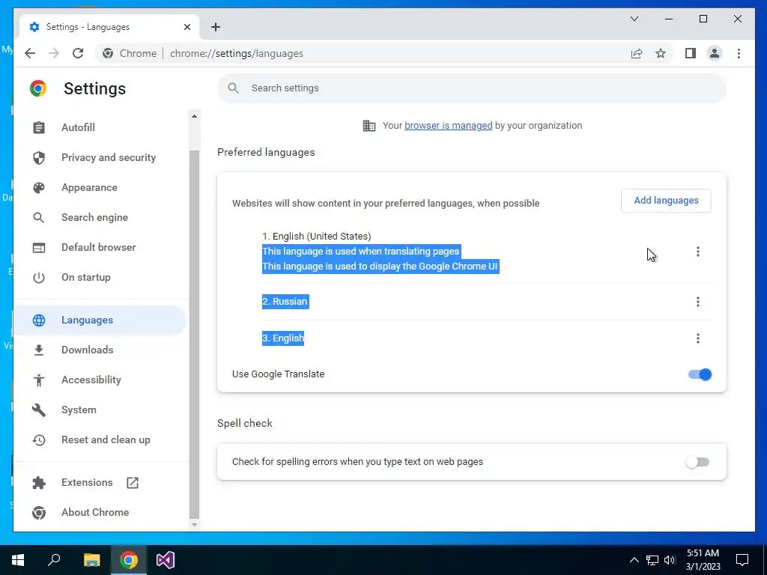Viewport: 767px width, 575px height.
Task: Open Accessibility settings page
Action: click(x=91, y=380)
